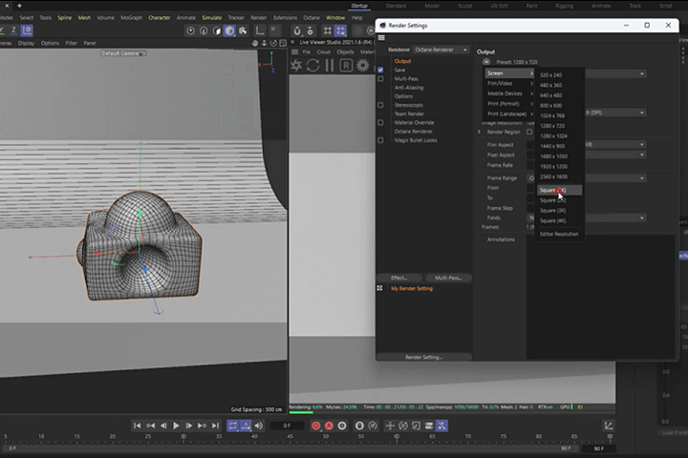
Task: Open the Renderer dropdown showing Octane Renderer
Action: (x=441, y=50)
